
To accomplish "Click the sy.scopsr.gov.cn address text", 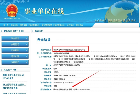I will coord(12,18).
